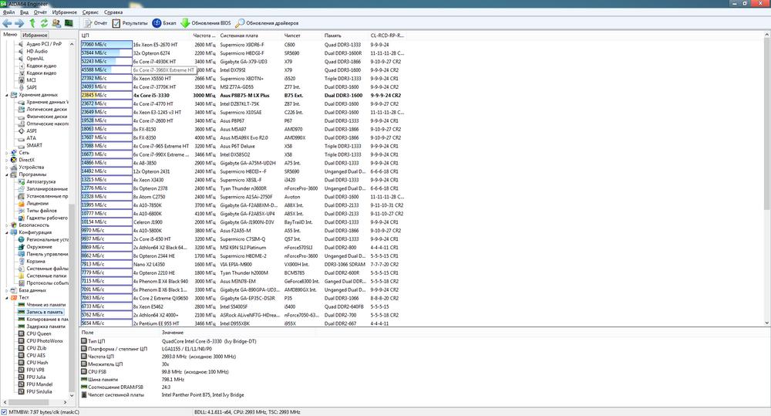Viewport: 771px width, 416px height.
Task: Open Автозагрузка in the tree
Action: click(x=41, y=181)
